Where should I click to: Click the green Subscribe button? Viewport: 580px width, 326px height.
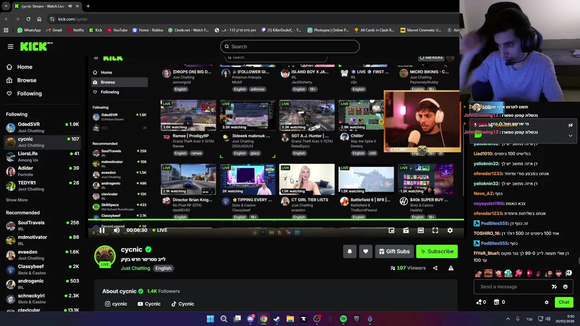coord(437,252)
